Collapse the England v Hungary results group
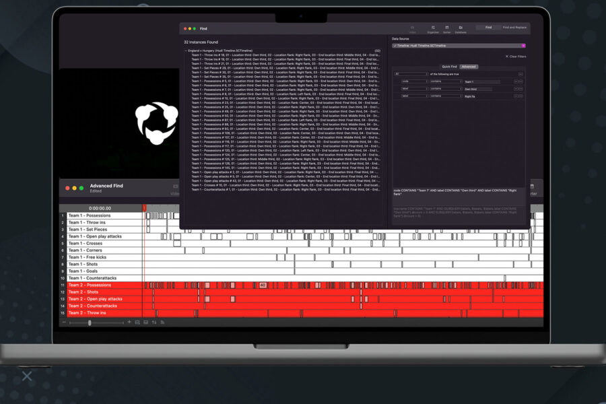The height and width of the screenshot is (404, 606). [x=187, y=50]
